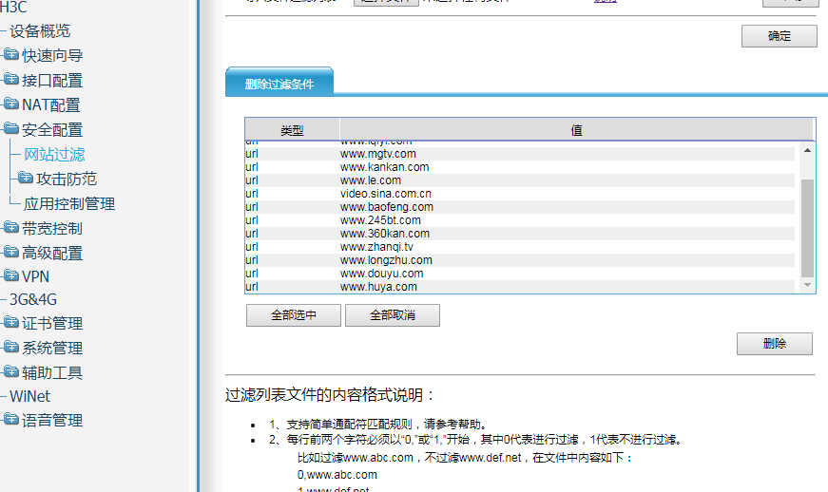Expand the 攻击防范 folder icon

26,178
